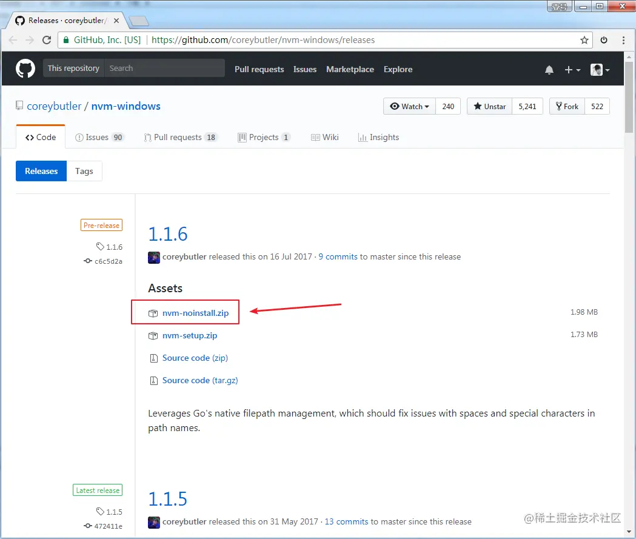View 240 watchers count
The width and height of the screenshot is (636, 539).
tap(448, 106)
